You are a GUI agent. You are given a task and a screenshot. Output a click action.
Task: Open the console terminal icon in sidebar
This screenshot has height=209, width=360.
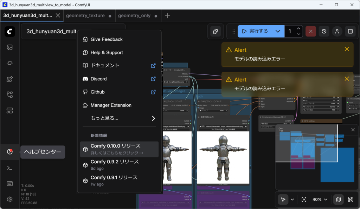click(x=10, y=168)
